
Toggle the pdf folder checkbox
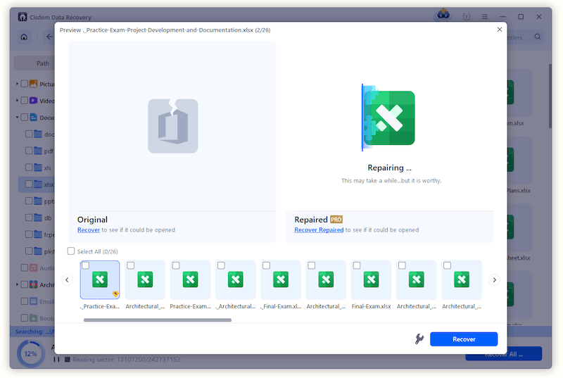[x=29, y=151]
